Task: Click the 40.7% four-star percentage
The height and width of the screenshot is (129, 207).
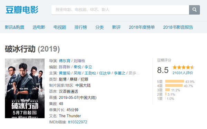Action: pos(188,86)
